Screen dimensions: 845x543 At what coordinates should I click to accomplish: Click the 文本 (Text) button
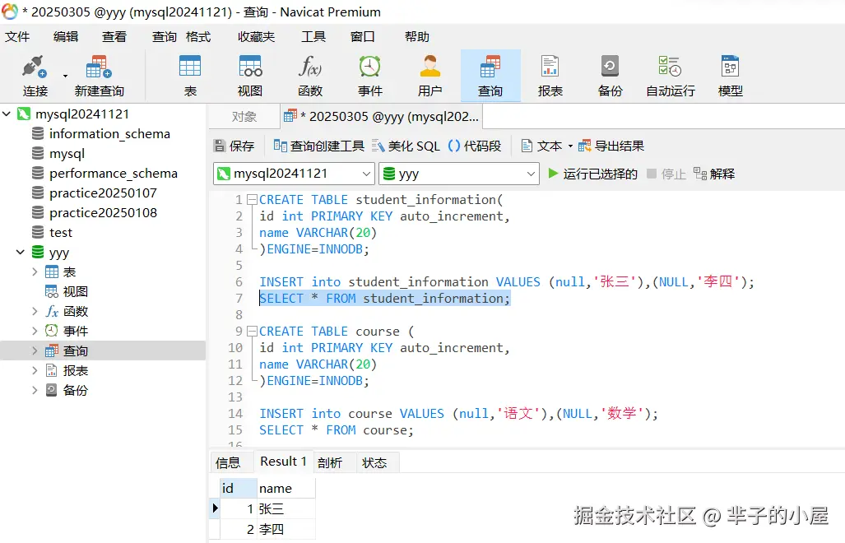coord(541,146)
